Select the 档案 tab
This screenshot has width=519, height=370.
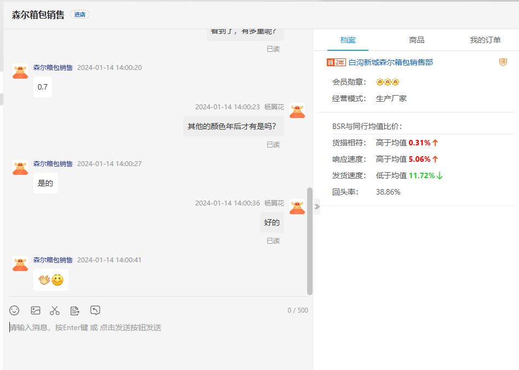(348, 40)
